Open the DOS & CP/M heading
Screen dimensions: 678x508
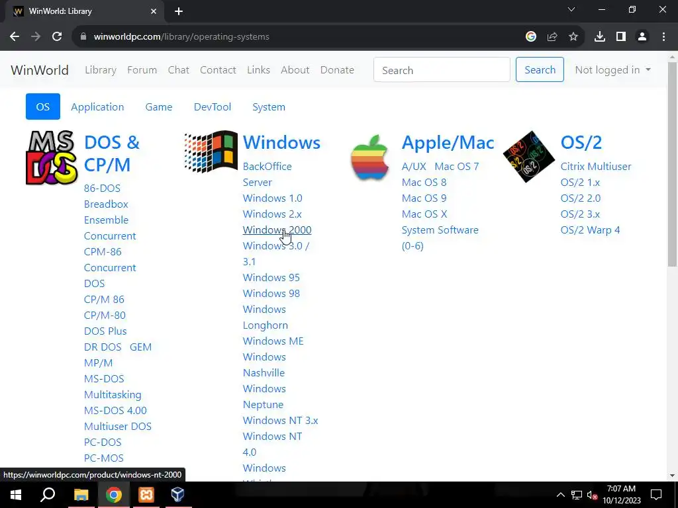tap(111, 153)
